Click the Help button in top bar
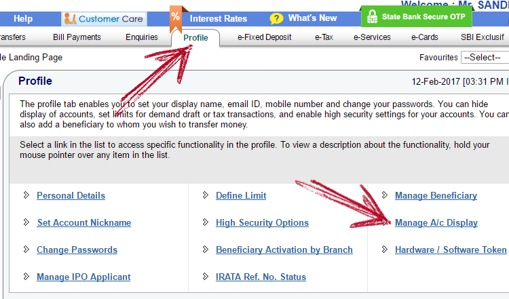Viewport: 509px width, 299px height. tap(23, 18)
